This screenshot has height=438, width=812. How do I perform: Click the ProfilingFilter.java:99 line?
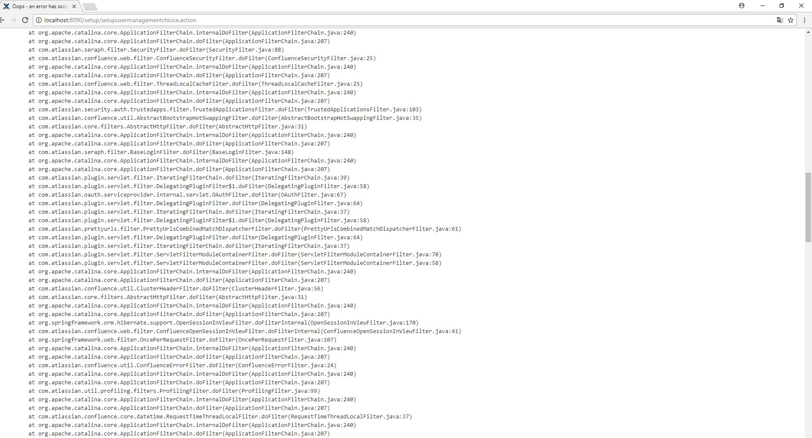(x=174, y=391)
